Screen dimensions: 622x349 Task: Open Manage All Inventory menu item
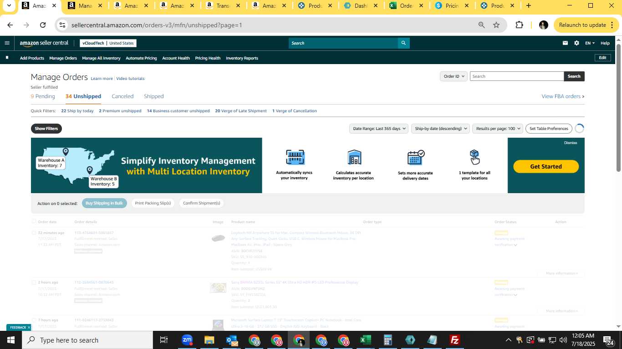pos(101,58)
